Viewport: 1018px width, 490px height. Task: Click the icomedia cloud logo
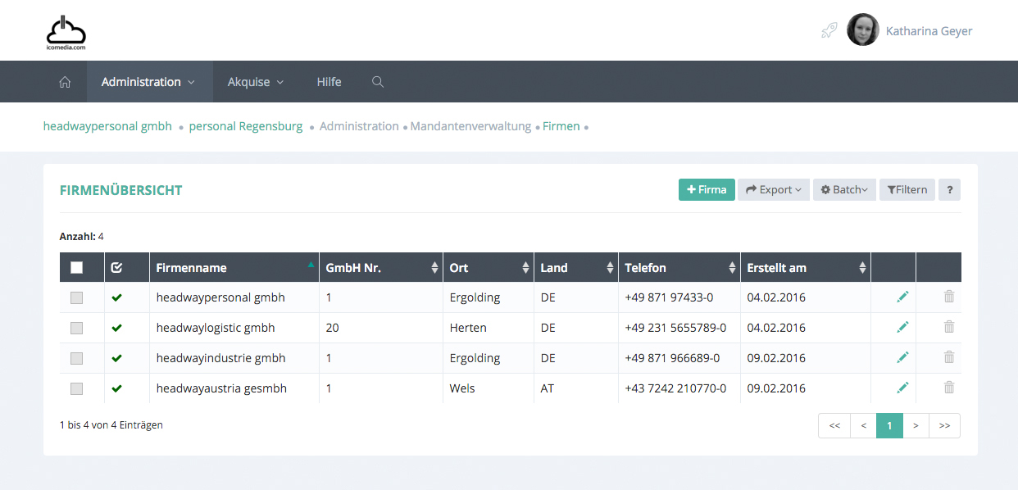coord(66,33)
